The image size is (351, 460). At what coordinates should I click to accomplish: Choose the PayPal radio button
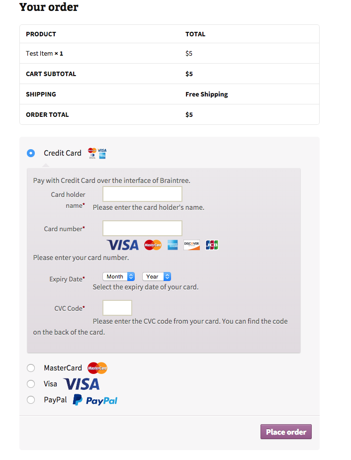(31, 400)
